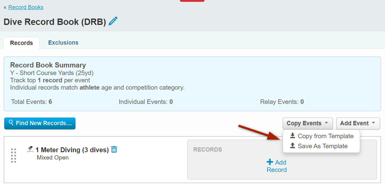385x185 pixels.
Task: Choose Copy from Template menu option
Action: [x=325, y=136]
